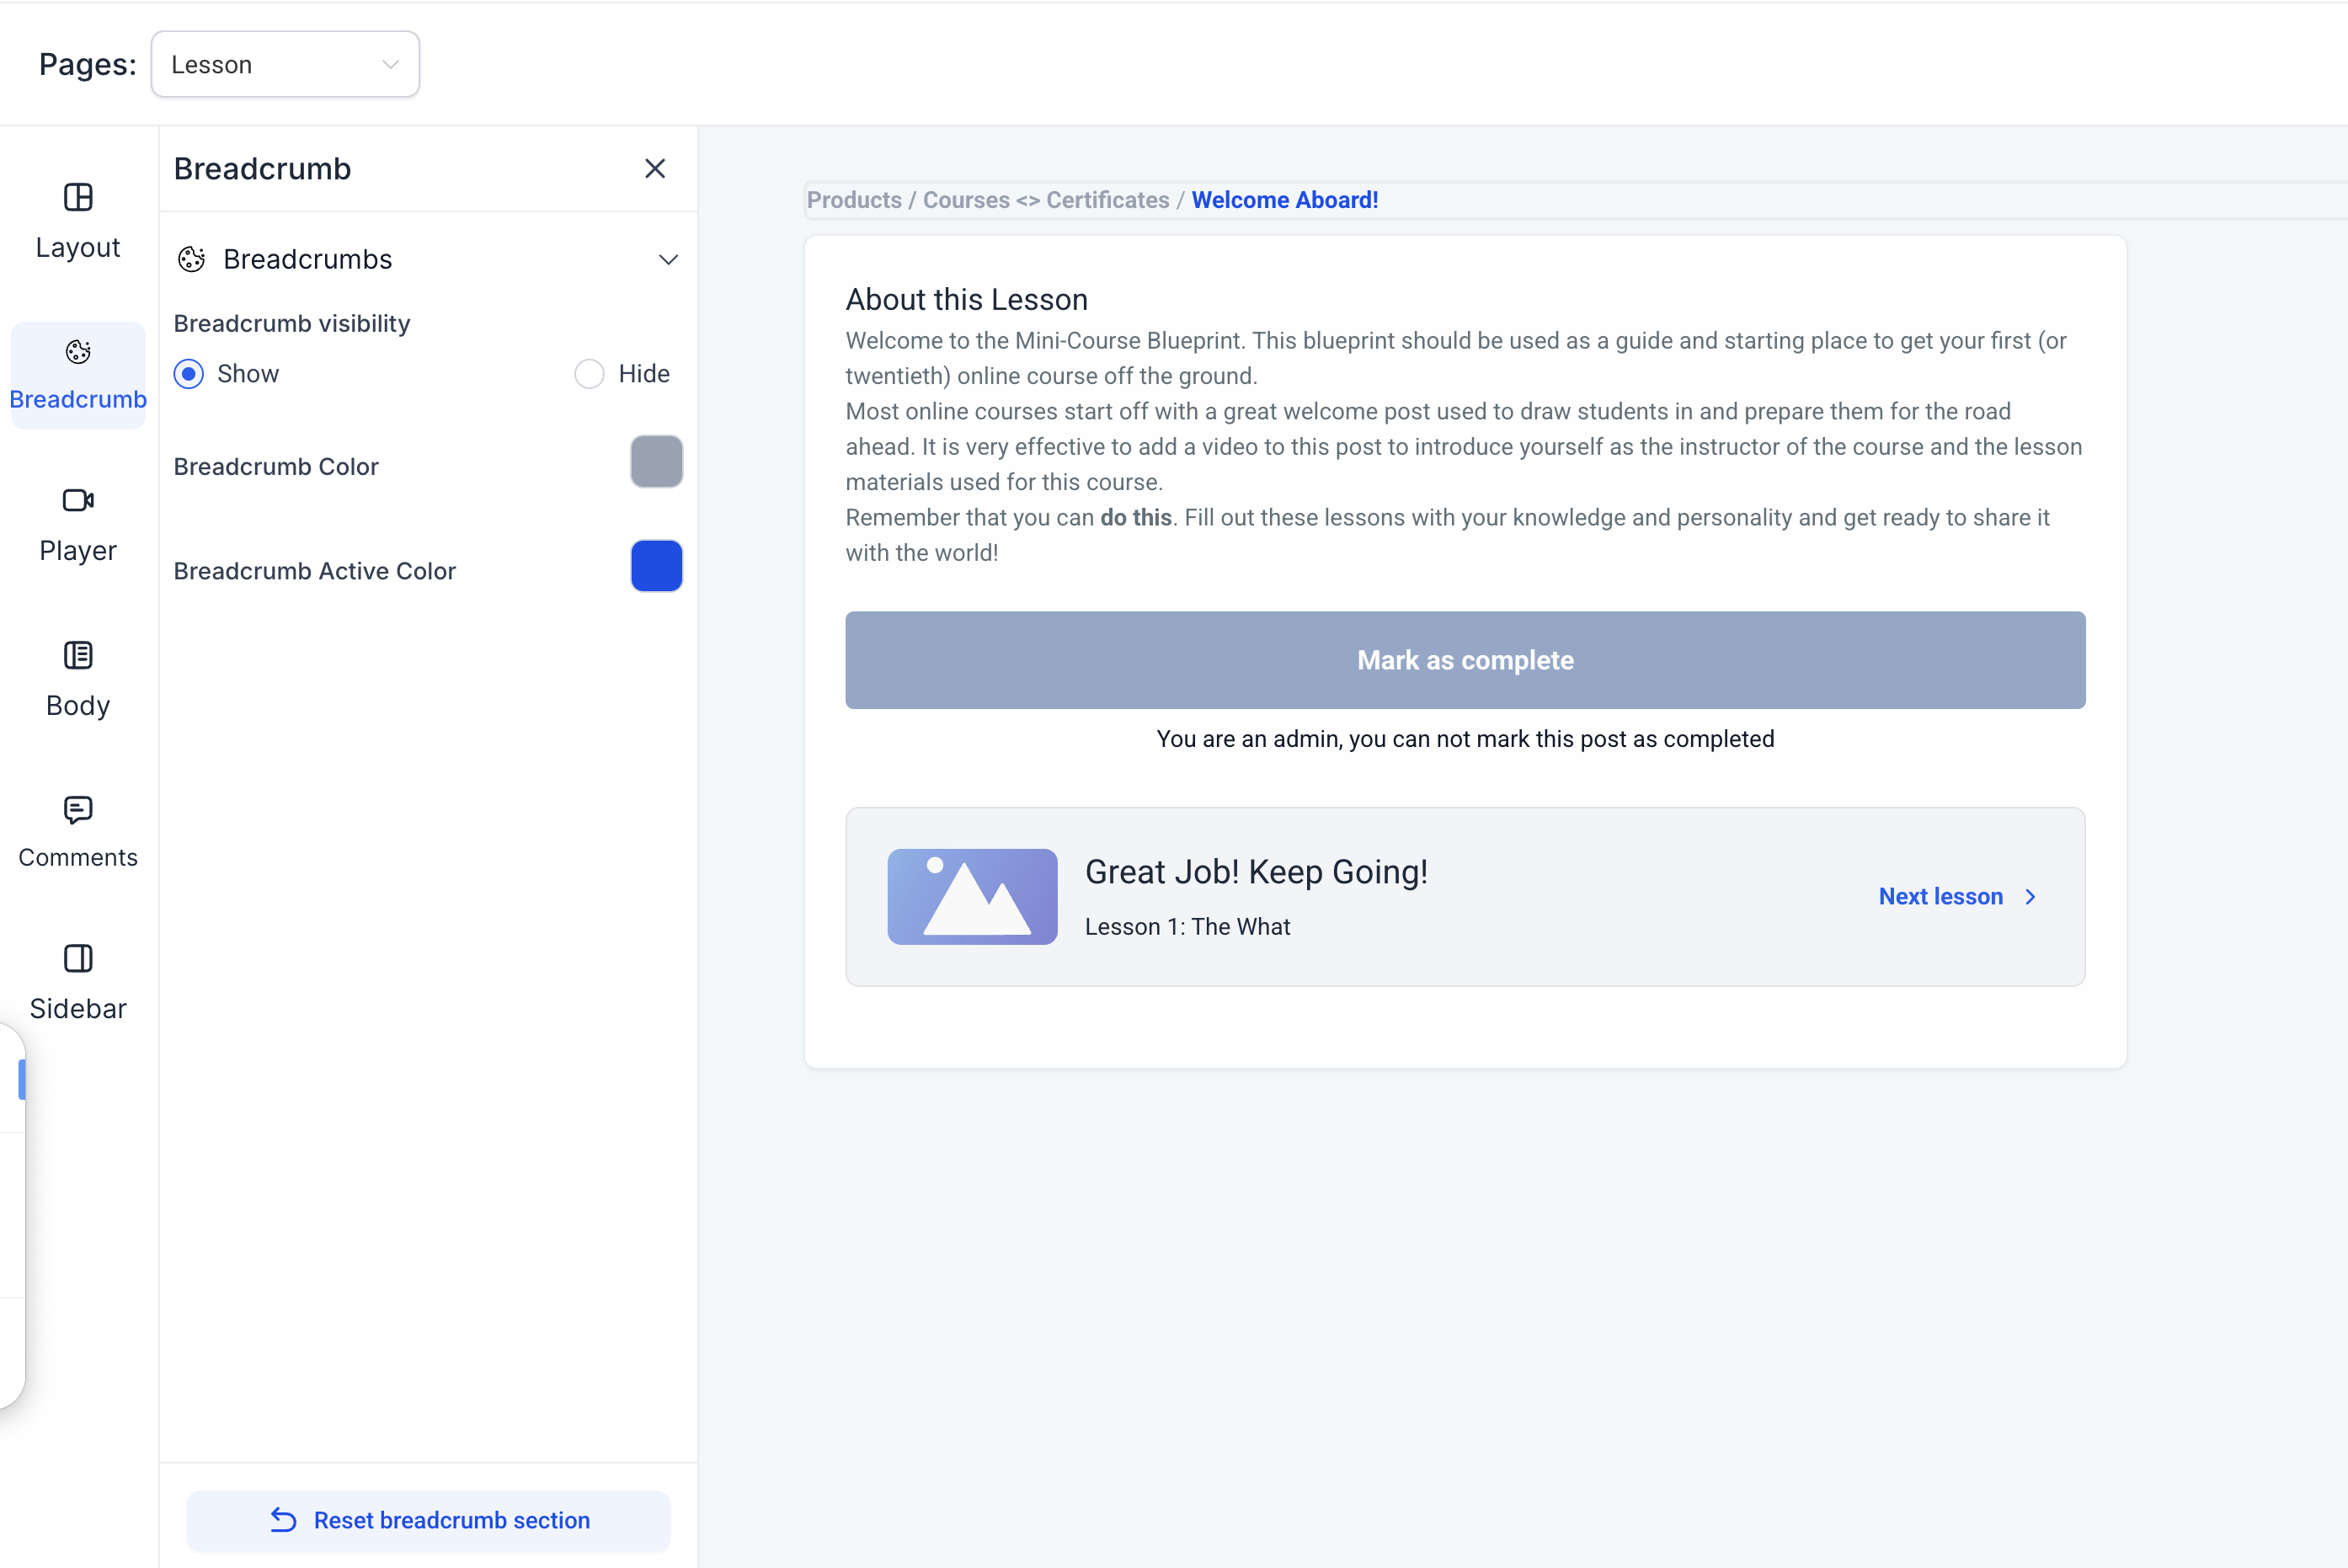The width and height of the screenshot is (2348, 1568).
Task: Click the Products breadcrumb link
Action: pyautogui.click(x=854, y=200)
